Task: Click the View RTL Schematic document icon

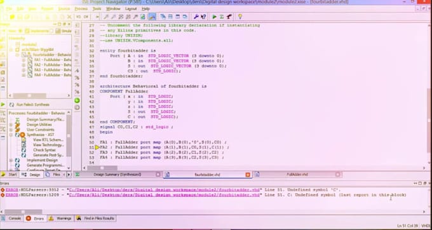Action: point(24,140)
